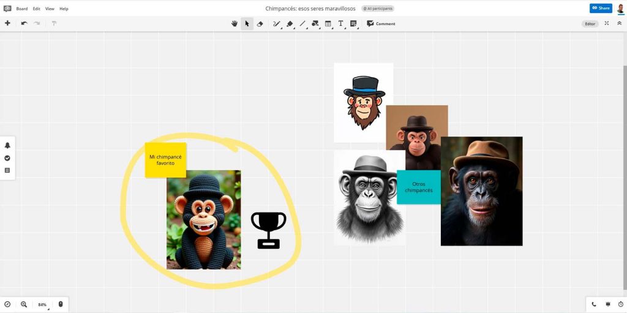Toggle mouse navigation mode icon

60,304
